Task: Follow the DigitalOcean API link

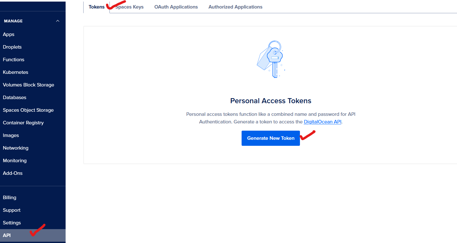Action: pos(322,122)
